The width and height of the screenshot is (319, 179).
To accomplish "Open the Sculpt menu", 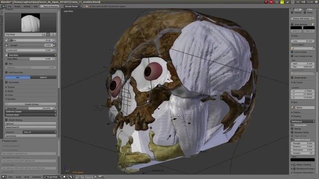I will (18, 177).
